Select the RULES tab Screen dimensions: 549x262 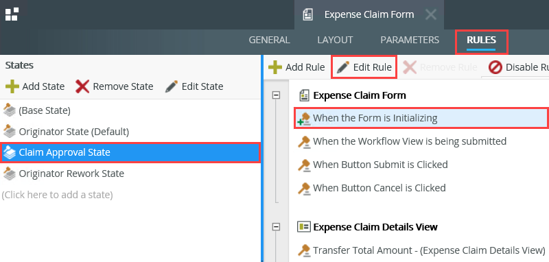(481, 40)
